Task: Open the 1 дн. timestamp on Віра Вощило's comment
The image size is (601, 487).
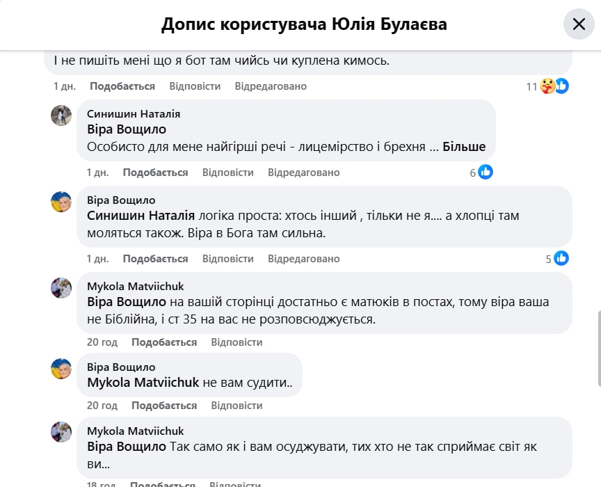Action: [x=97, y=259]
